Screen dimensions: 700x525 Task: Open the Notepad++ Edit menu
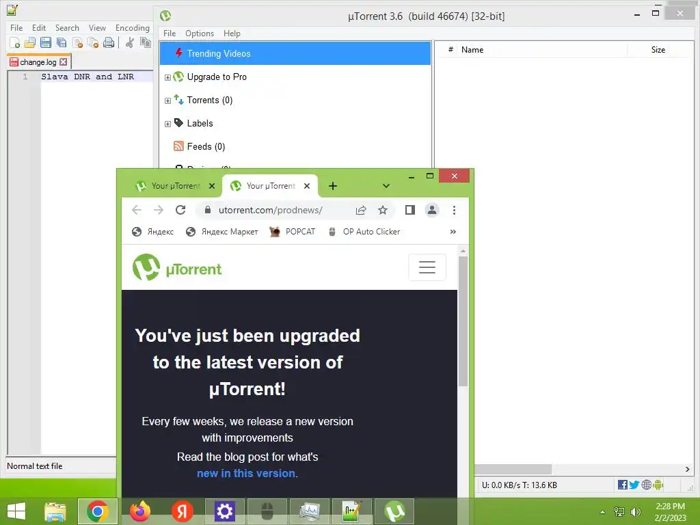[x=39, y=27]
